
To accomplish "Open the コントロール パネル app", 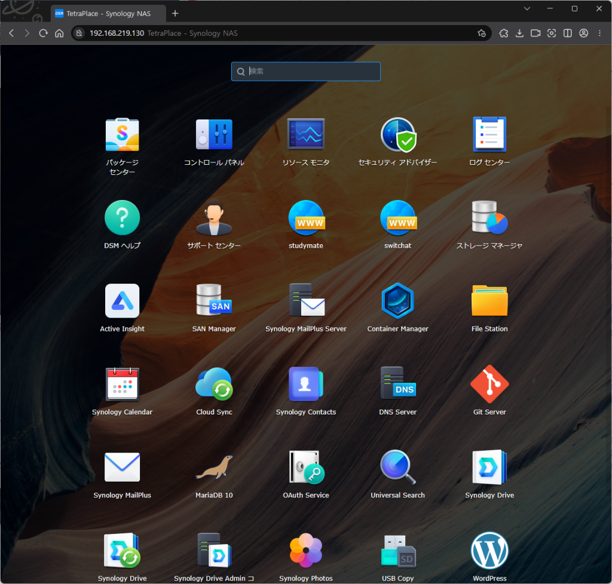I will (214, 135).
